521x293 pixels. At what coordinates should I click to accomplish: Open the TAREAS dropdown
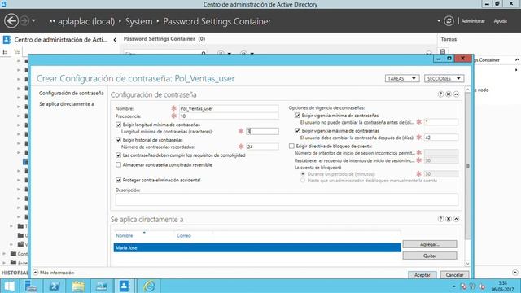(402, 78)
